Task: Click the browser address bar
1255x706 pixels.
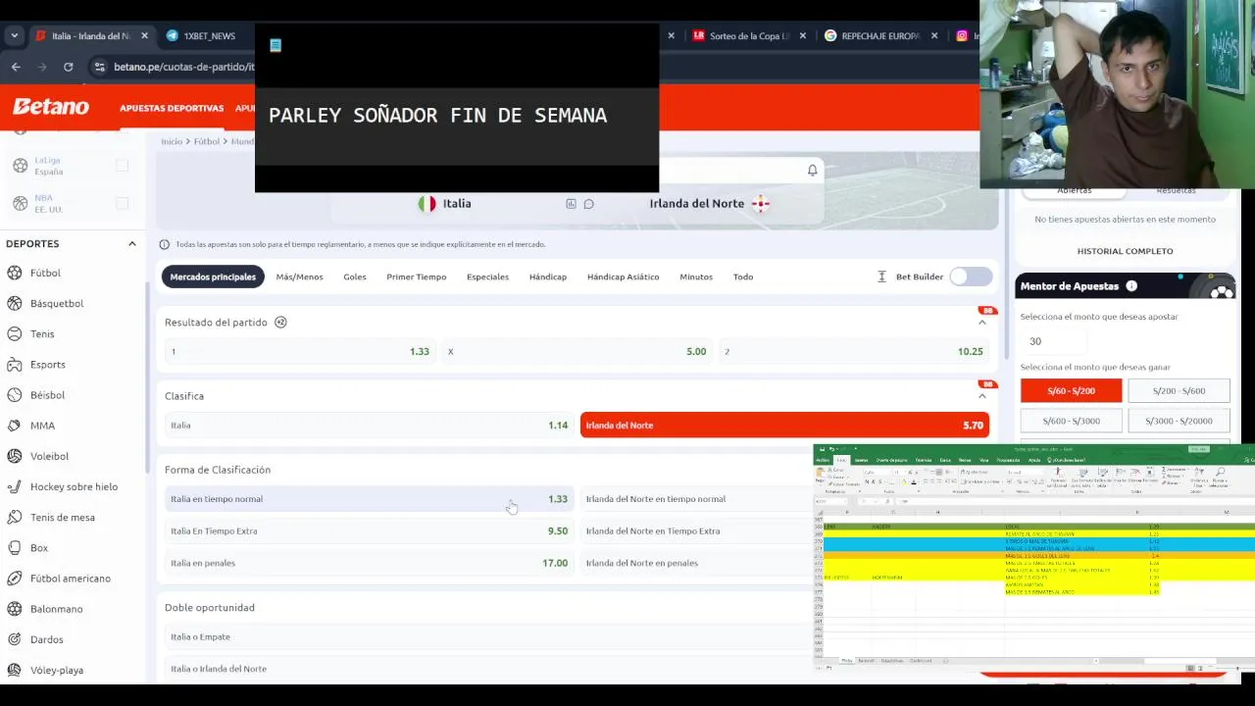Action: coord(183,67)
